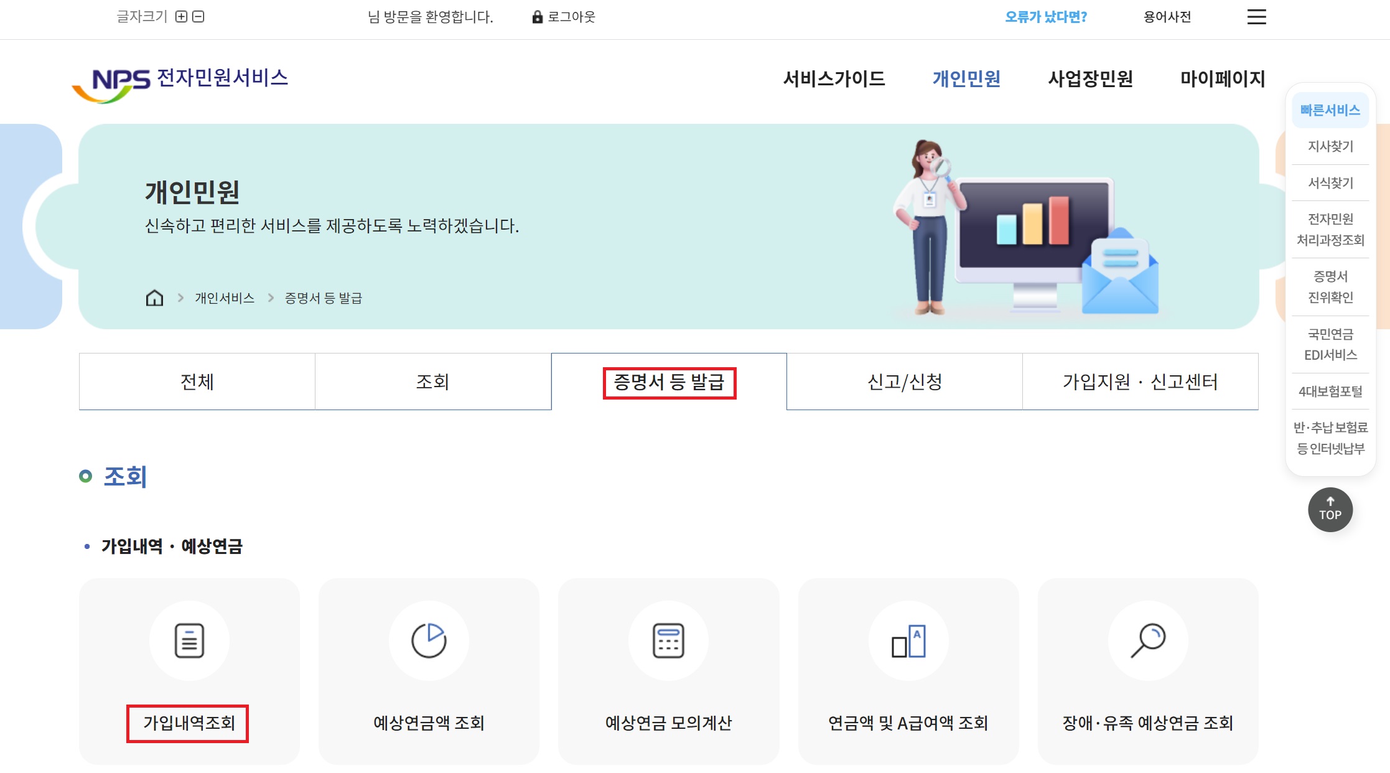The width and height of the screenshot is (1390, 773).
Task: Click the font size decrease minus icon
Action: (x=198, y=17)
